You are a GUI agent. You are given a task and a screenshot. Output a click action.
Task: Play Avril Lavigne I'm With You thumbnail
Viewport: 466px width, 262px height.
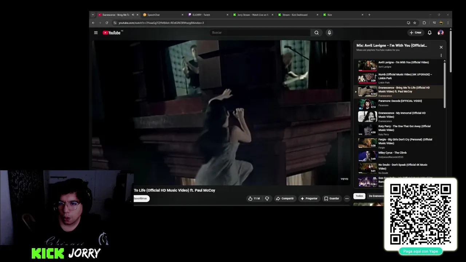(367, 66)
